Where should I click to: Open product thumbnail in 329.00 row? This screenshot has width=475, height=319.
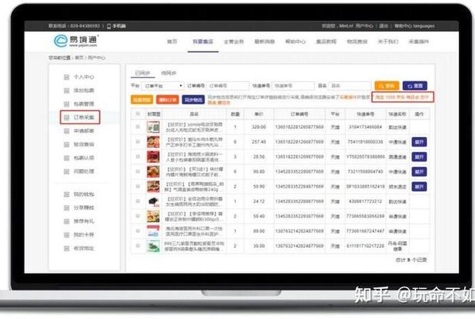[153, 127]
